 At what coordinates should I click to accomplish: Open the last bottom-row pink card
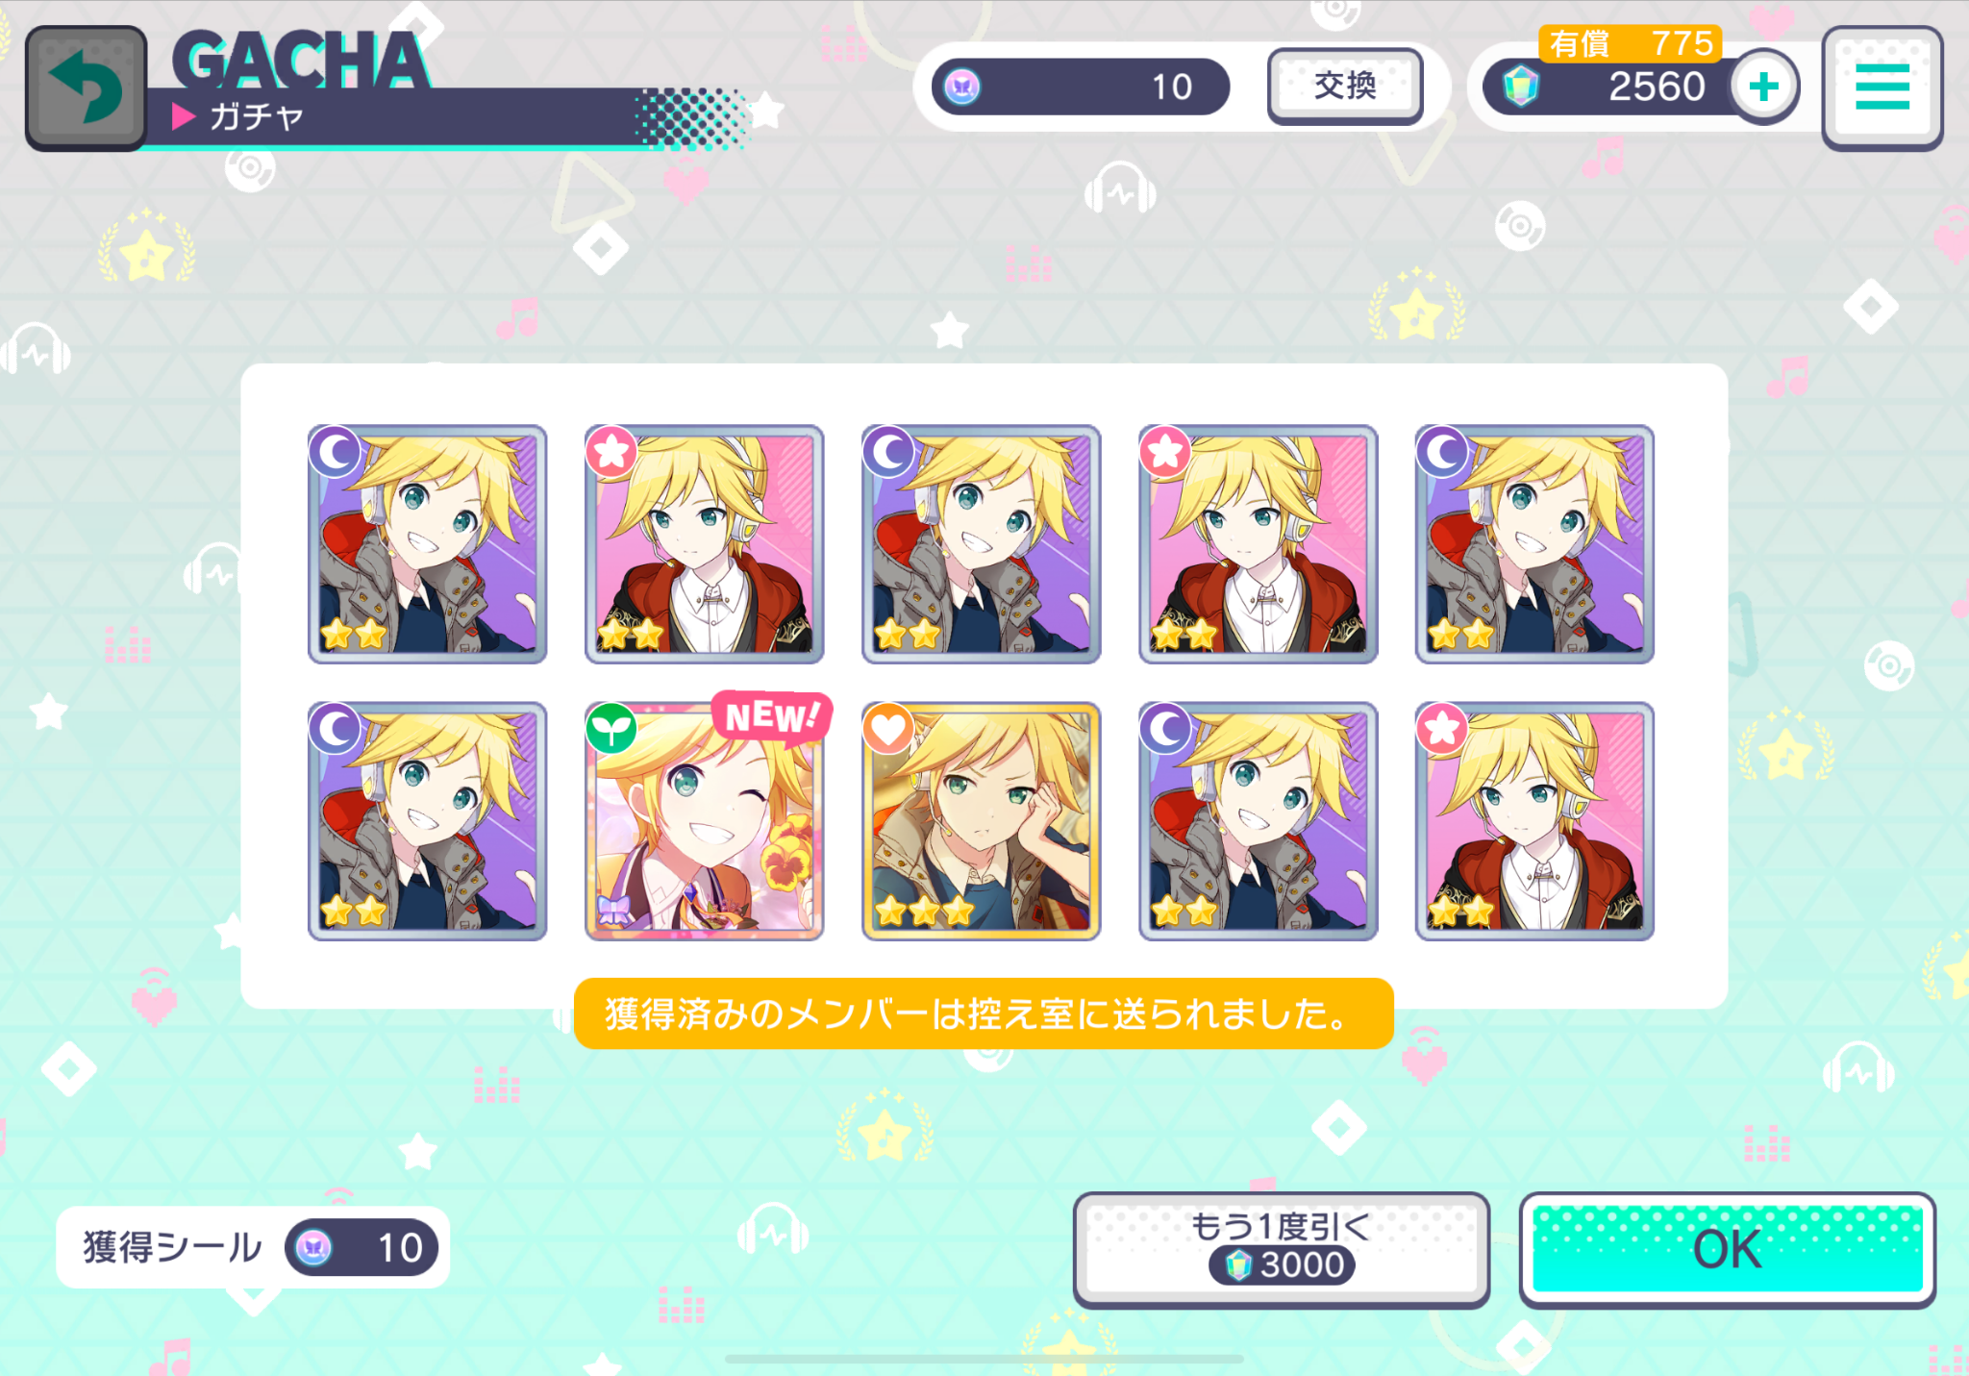pos(1534,820)
